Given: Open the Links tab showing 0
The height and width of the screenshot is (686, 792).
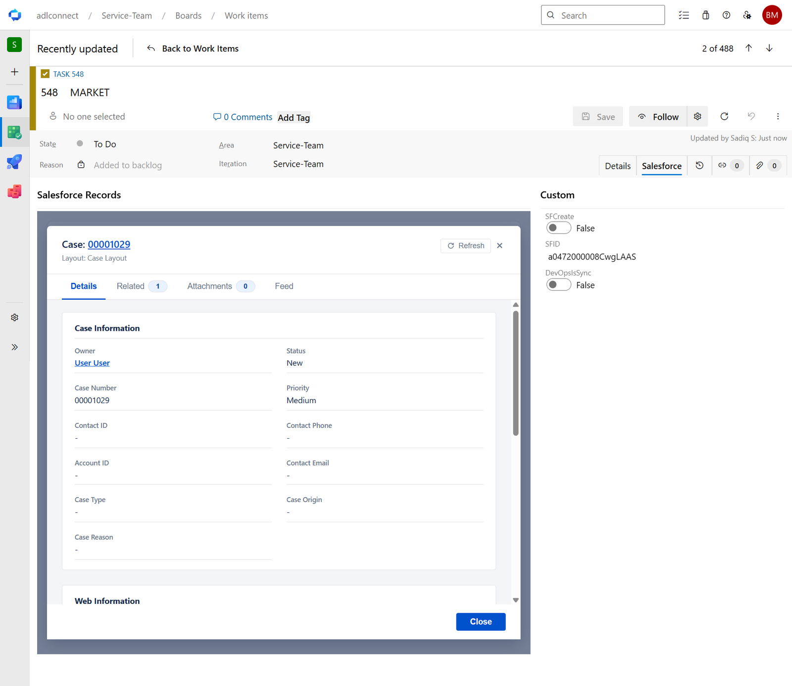Looking at the screenshot, I should (731, 166).
